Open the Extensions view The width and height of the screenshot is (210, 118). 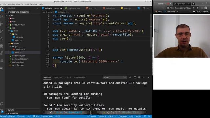tap(1, 53)
